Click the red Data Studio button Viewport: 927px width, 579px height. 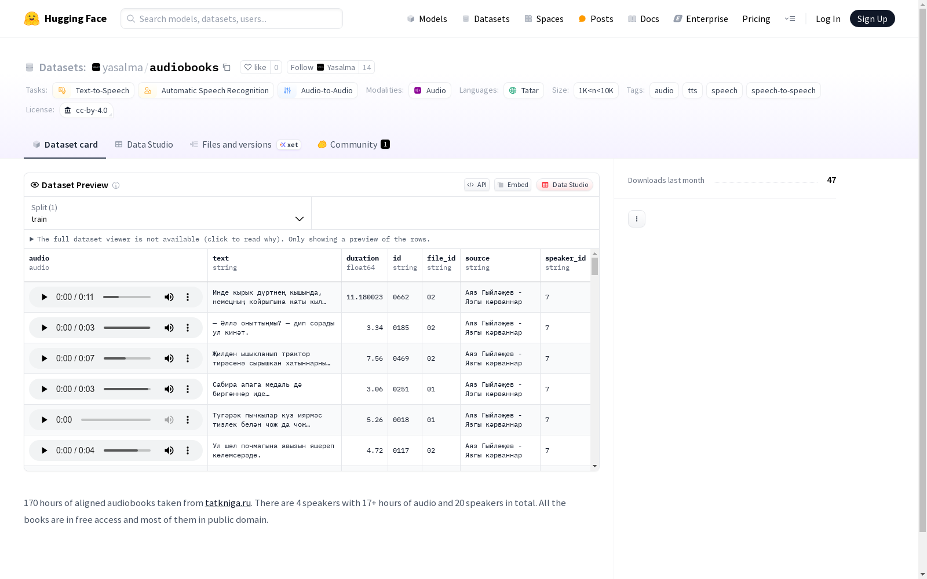(x=564, y=185)
